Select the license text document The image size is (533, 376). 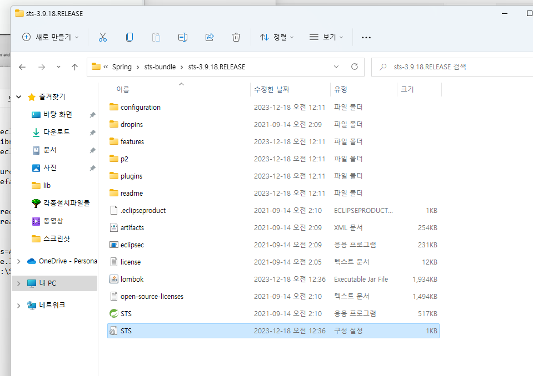click(273, 262)
